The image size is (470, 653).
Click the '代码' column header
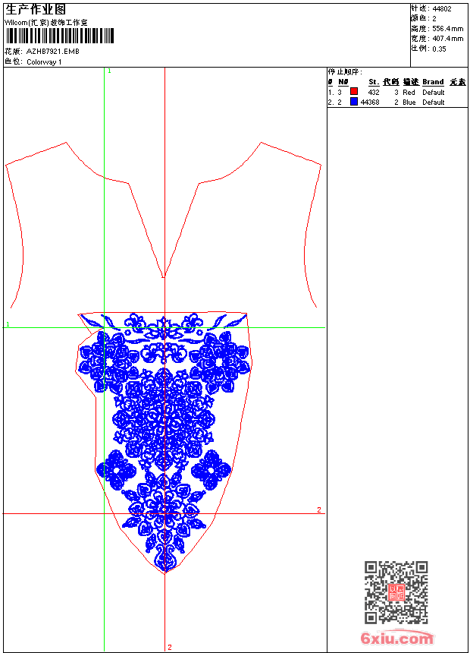391,82
